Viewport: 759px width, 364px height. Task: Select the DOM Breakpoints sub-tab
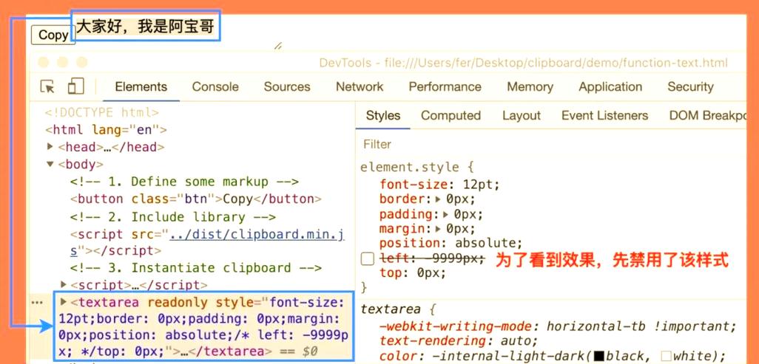click(707, 116)
